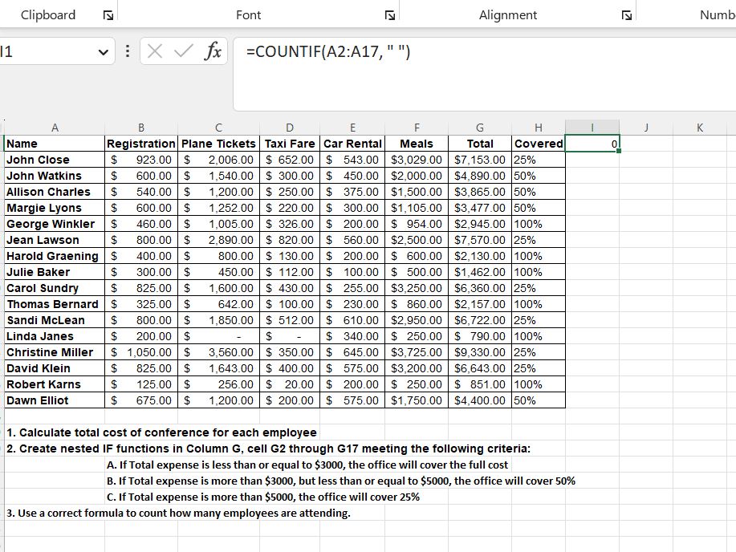The width and height of the screenshot is (736, 552).
Task: Select column H header labeled Covered
Action: [x=538, y=128]
